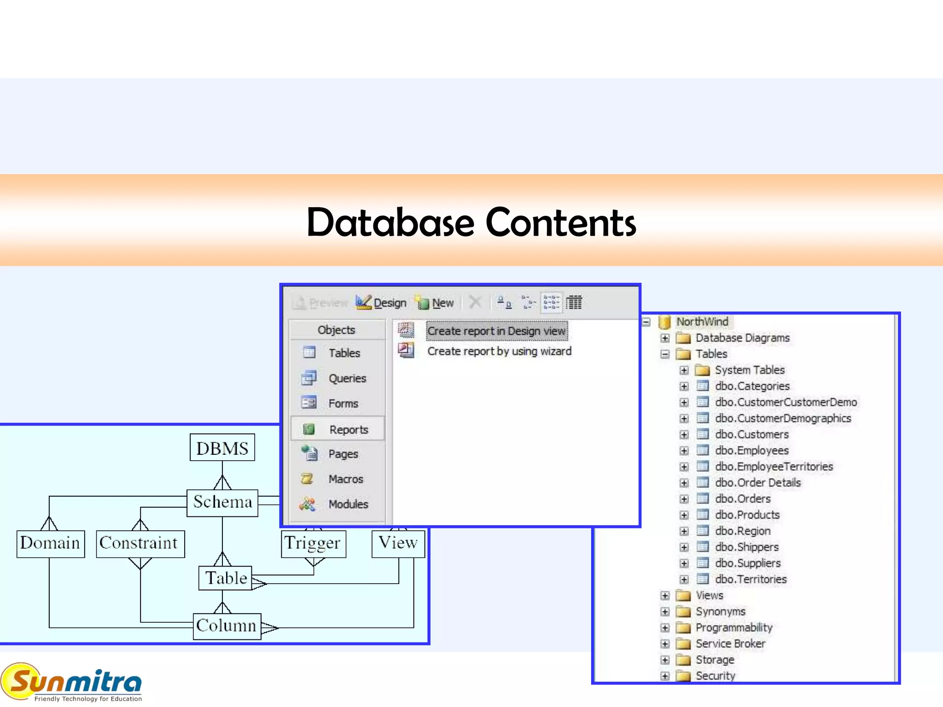Select dbo.Suppliers table
943x707 pixels.
click(748, 563)
